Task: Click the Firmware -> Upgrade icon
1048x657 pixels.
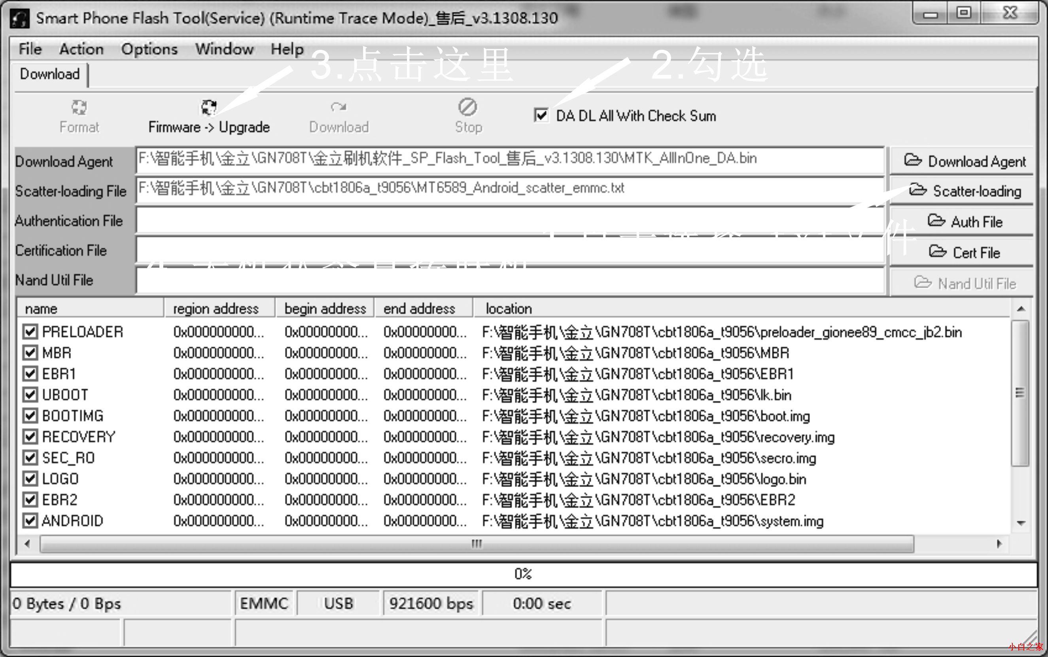Action: pos(209,108)
